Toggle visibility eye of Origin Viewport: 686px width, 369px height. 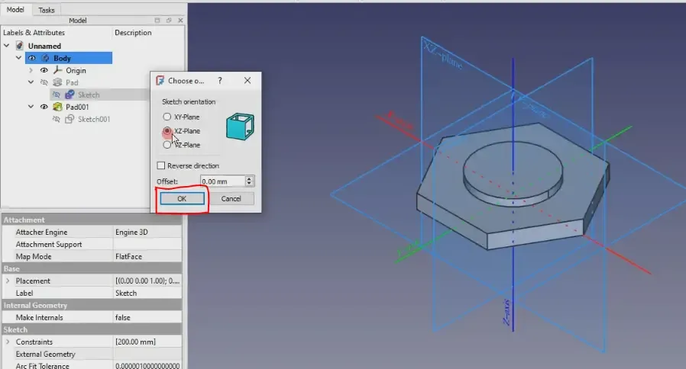pyautogui.click(x=44, y=70)
